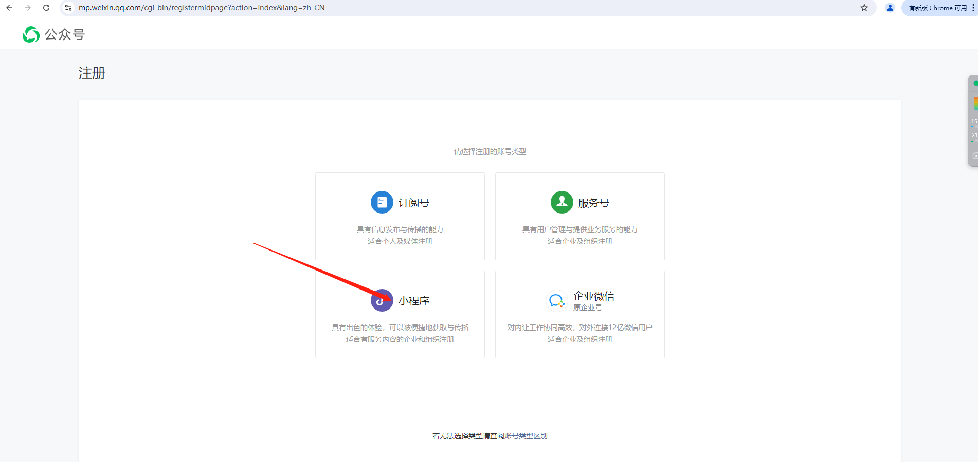Choose the 企业微信 account type title
This screenshot has height=462, width=978.
coord(593,296)
